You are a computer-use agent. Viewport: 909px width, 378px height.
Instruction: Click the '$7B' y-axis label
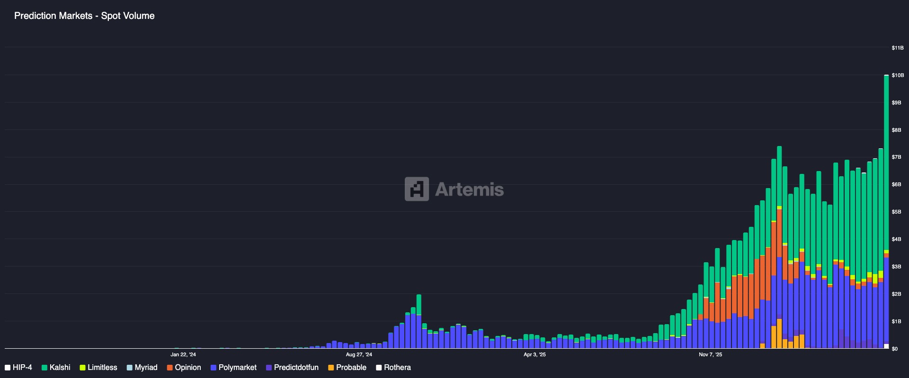coord(897,157)
